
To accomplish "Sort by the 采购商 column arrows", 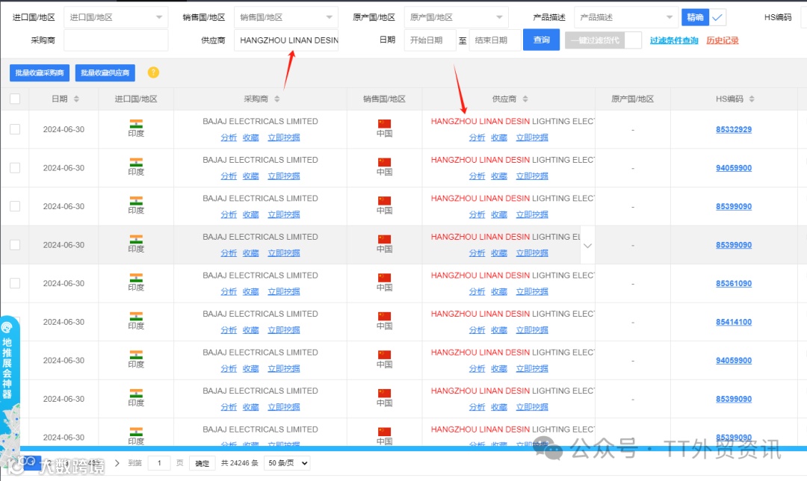I will click(x=277, y=99).
